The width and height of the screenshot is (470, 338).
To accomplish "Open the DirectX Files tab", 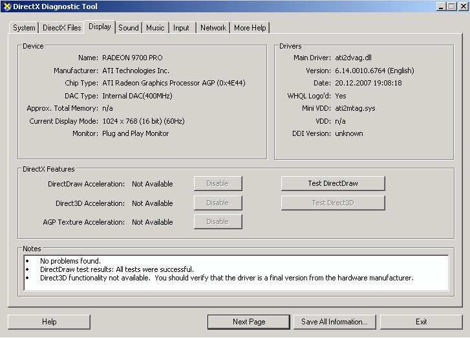I will point(62,28).
